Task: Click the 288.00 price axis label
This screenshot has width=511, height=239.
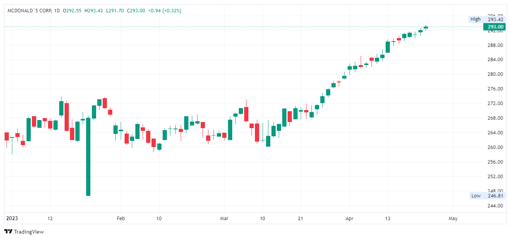Action: coord(495,45)
